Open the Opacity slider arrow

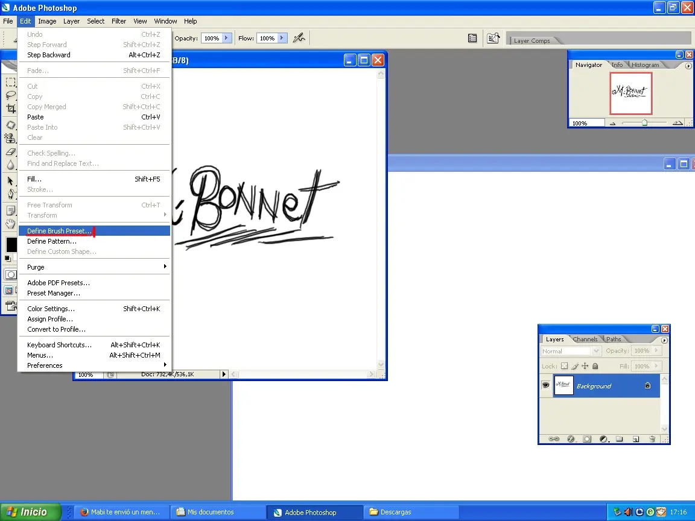(x=656, y=351)
